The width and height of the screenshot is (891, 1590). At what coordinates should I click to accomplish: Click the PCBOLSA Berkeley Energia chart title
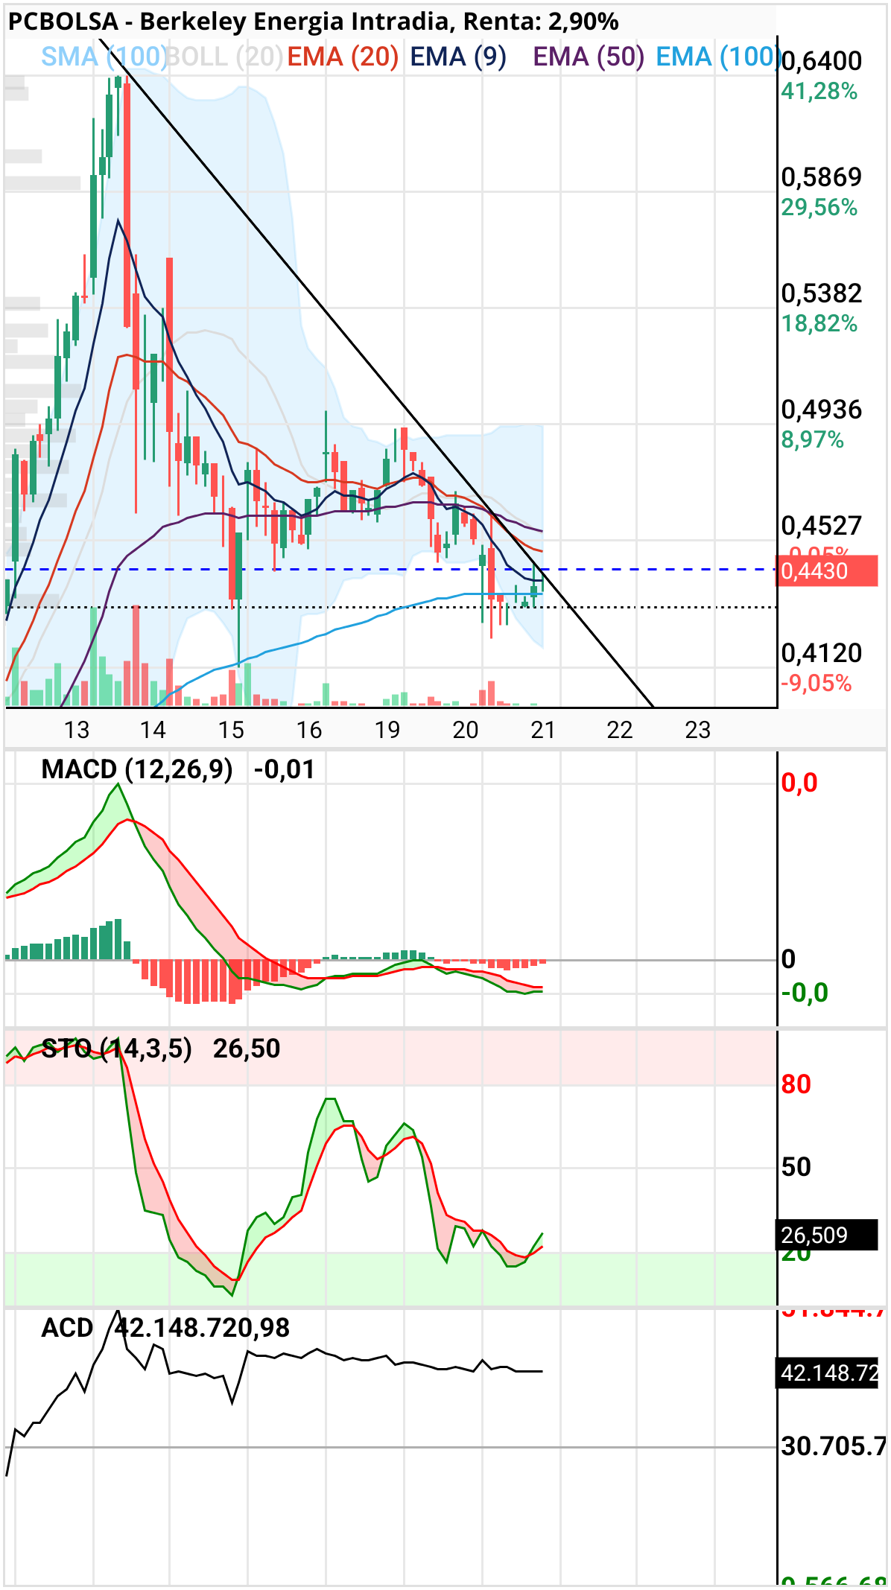[x=314, y=22]
